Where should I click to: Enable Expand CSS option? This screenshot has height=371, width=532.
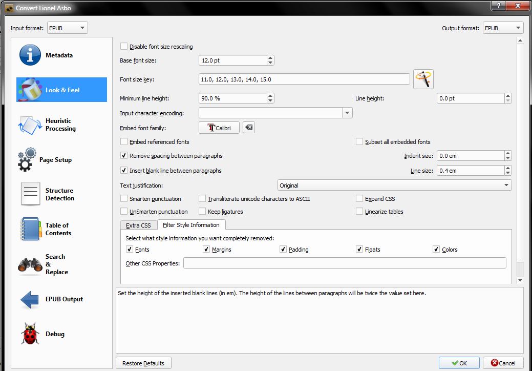[359, 199]
